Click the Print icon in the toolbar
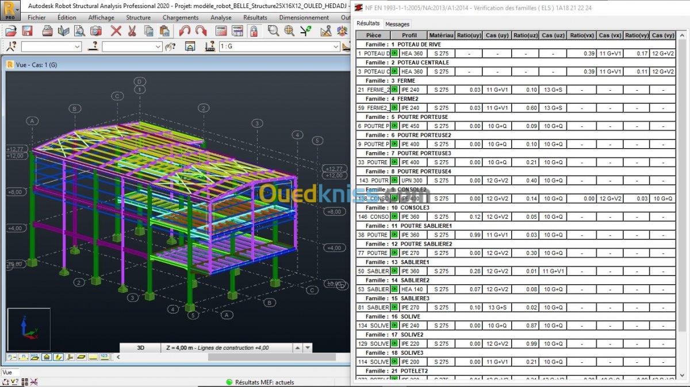 click(48, 30)
